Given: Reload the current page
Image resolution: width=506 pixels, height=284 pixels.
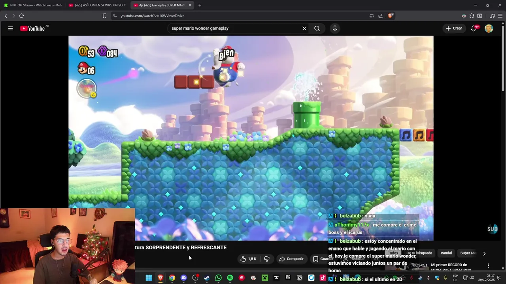Looking at the screenshot, I should [x=21, y=16].
